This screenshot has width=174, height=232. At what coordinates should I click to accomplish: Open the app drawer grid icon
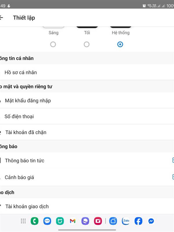(x=23, y=221)
